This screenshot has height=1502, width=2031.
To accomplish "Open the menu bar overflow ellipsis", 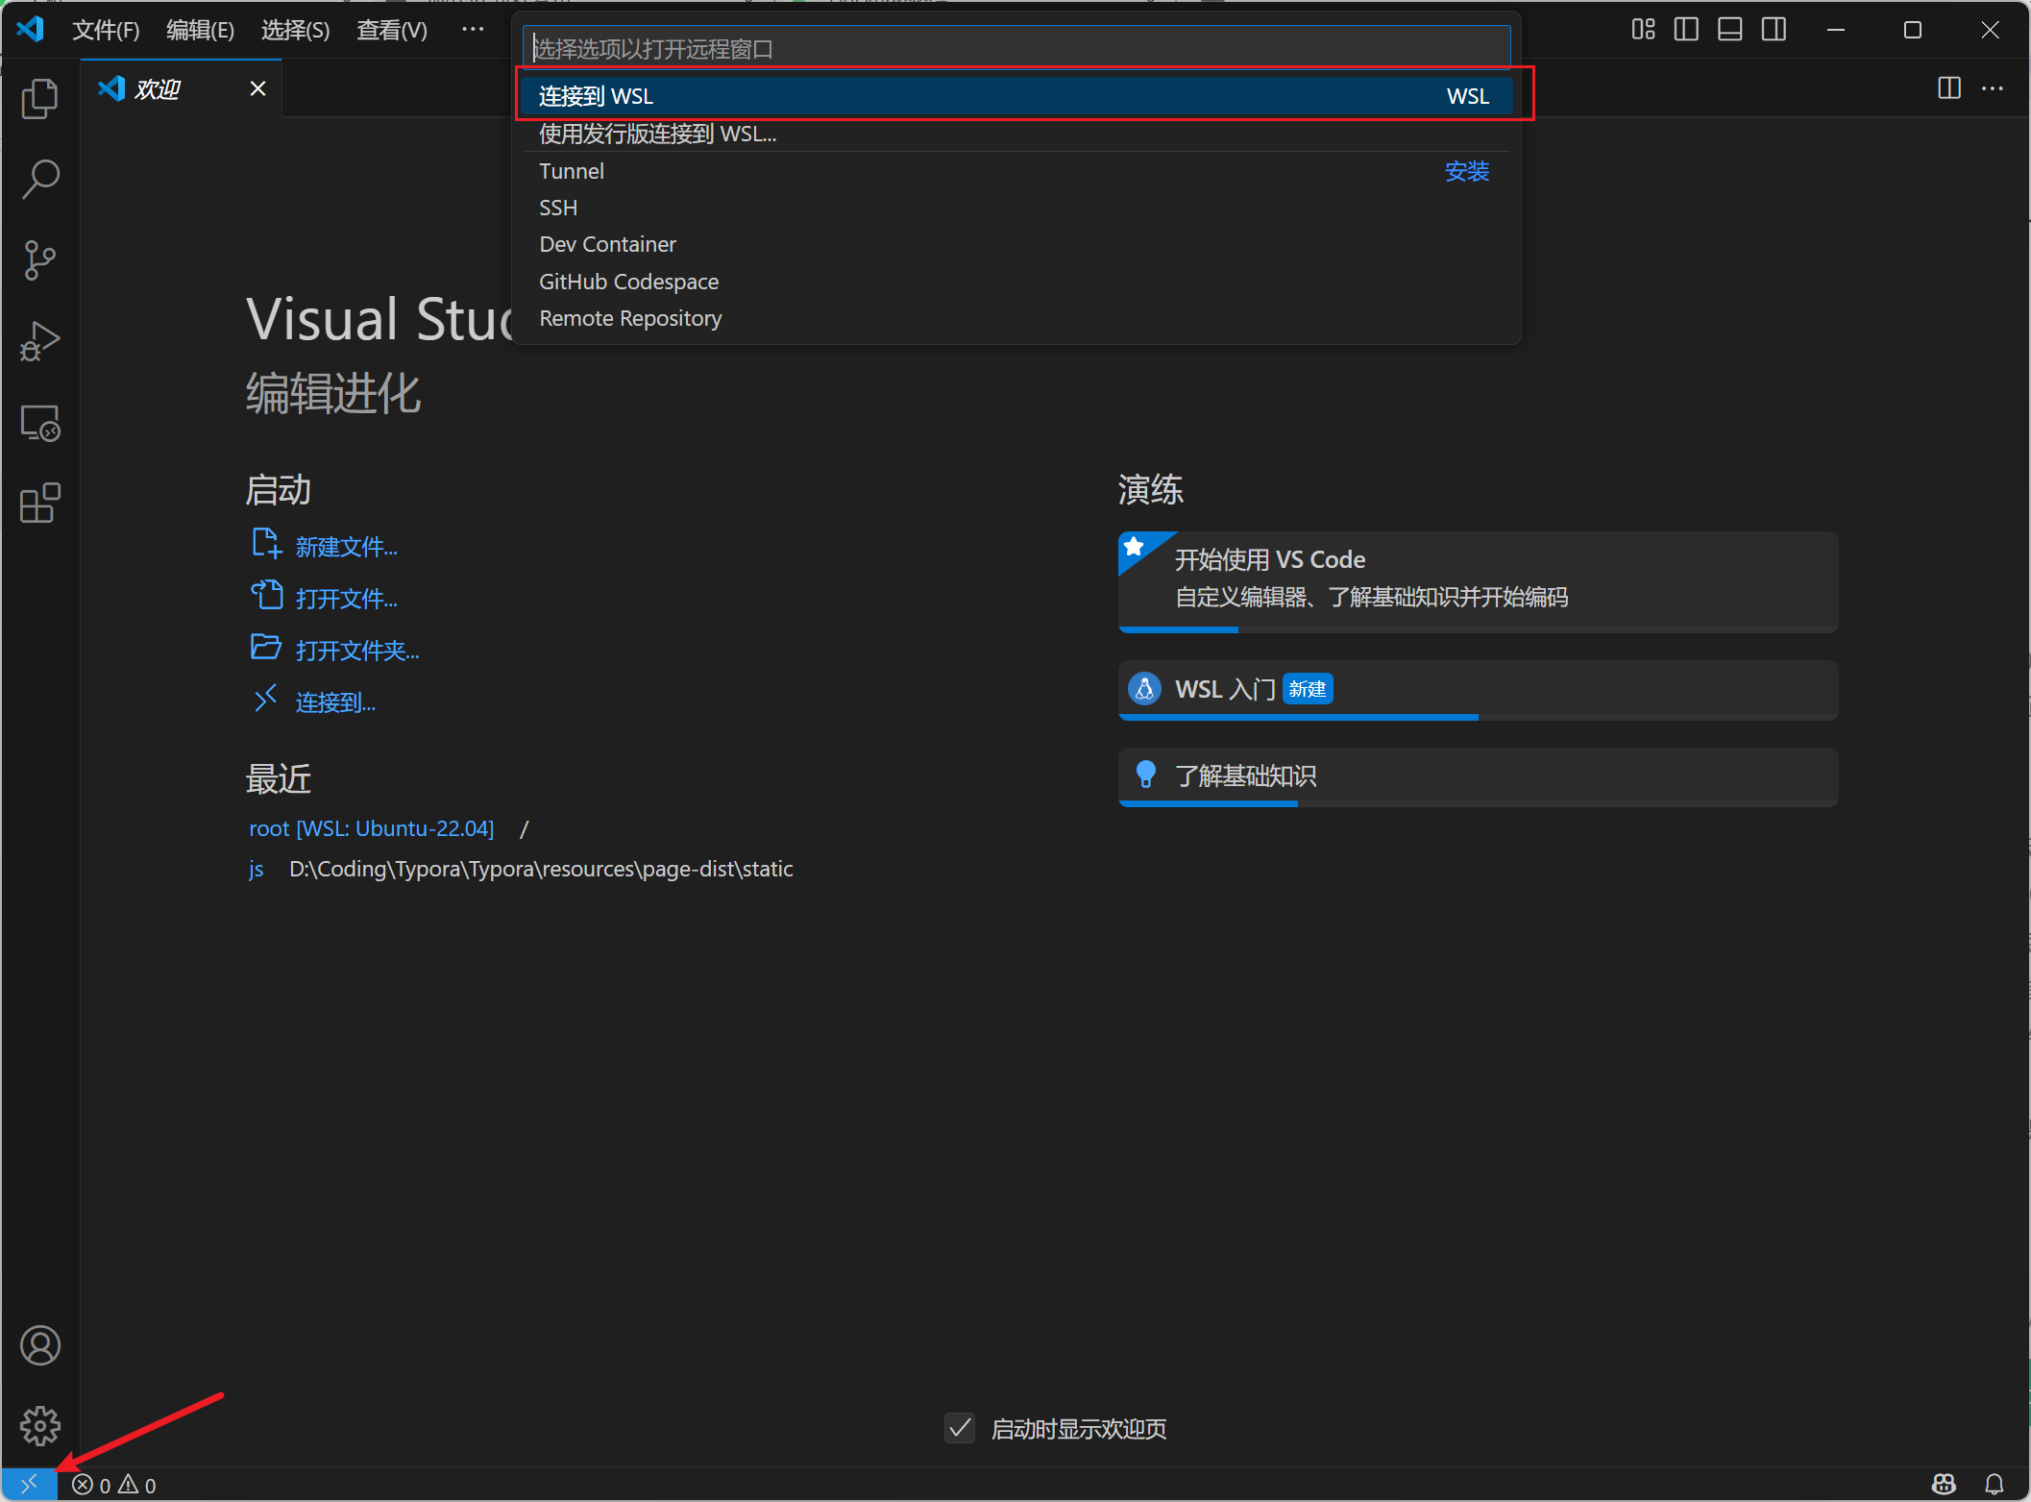I will (x=472, y=29).
